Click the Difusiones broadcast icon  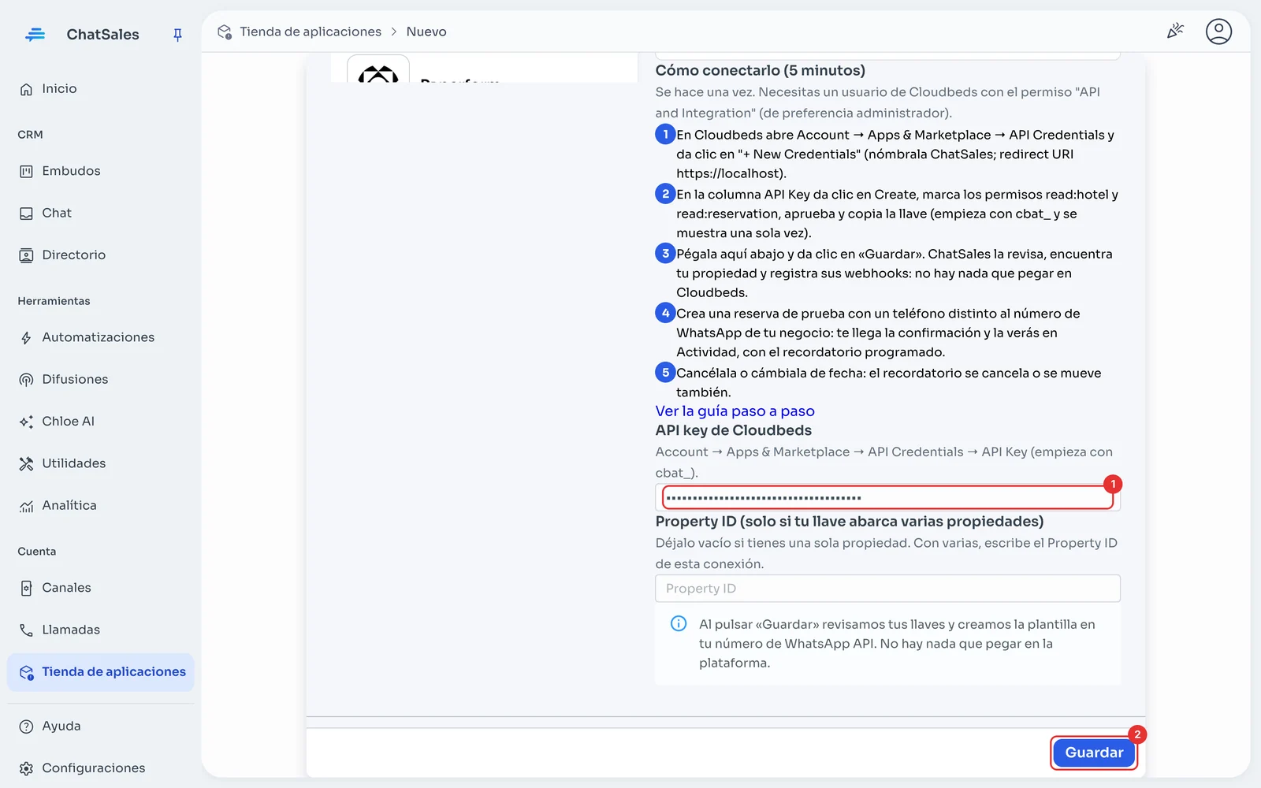(26, 380)
